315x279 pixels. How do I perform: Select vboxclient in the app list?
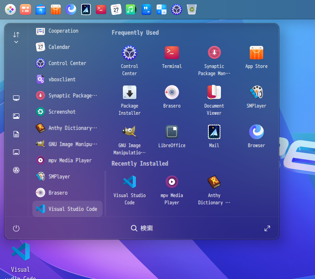click(67, 79)
